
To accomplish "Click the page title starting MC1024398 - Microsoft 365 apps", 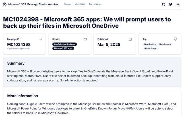I will (87, 22).
